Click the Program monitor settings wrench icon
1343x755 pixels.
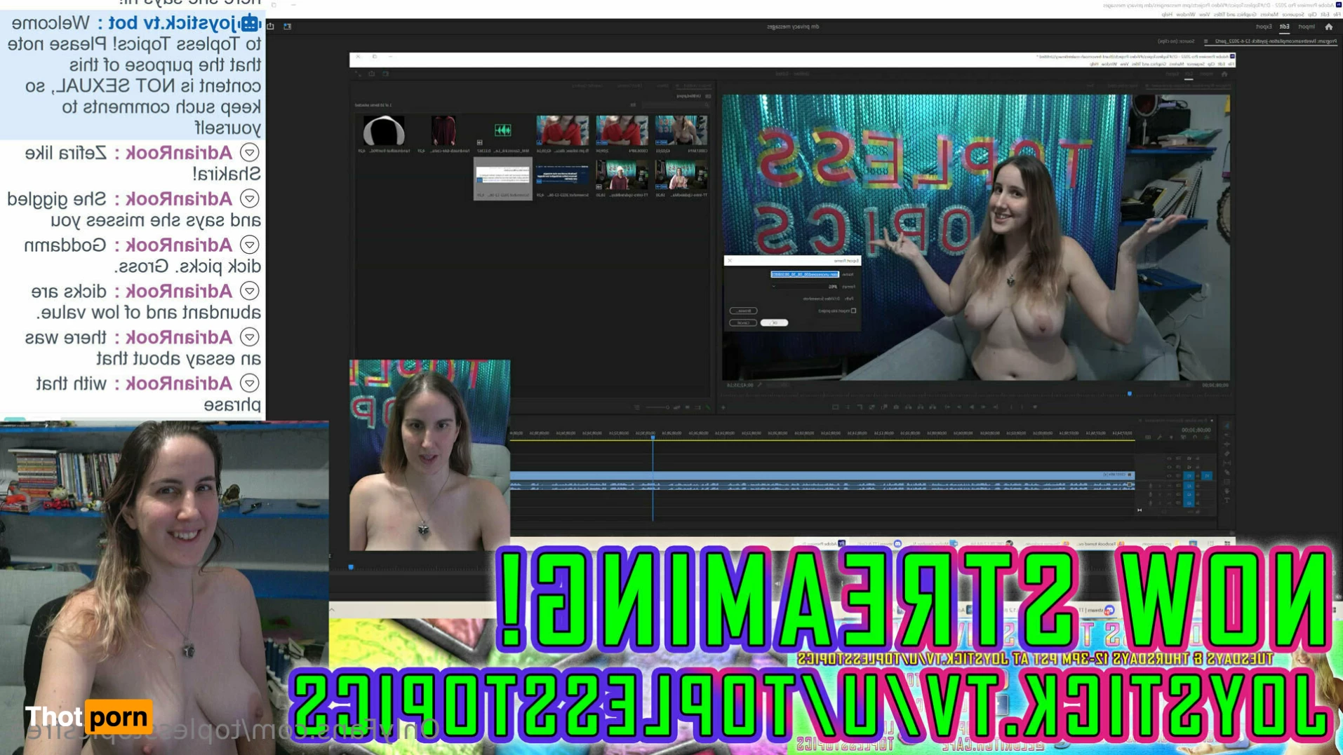pyautogui.click(x=759, y=385)
